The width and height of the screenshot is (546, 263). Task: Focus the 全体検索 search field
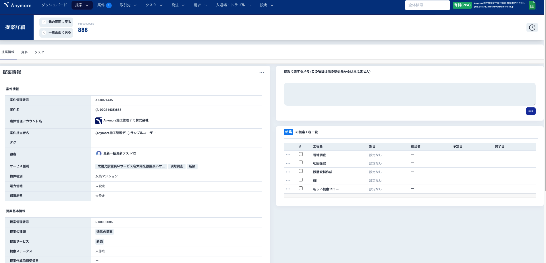click(427, 5)
